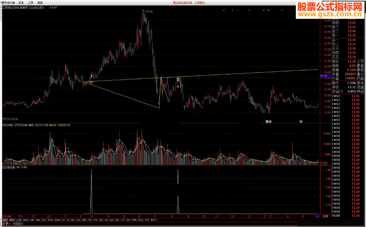The image size is (366, 227).
Task: Select the MCST indicator tab
Action: click(154, 220)
